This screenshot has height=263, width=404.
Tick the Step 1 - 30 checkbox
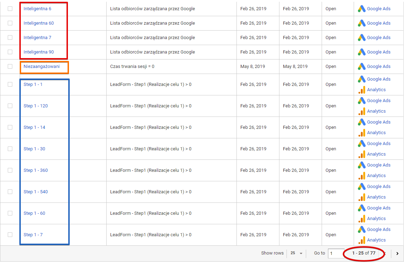coord(10,149)
